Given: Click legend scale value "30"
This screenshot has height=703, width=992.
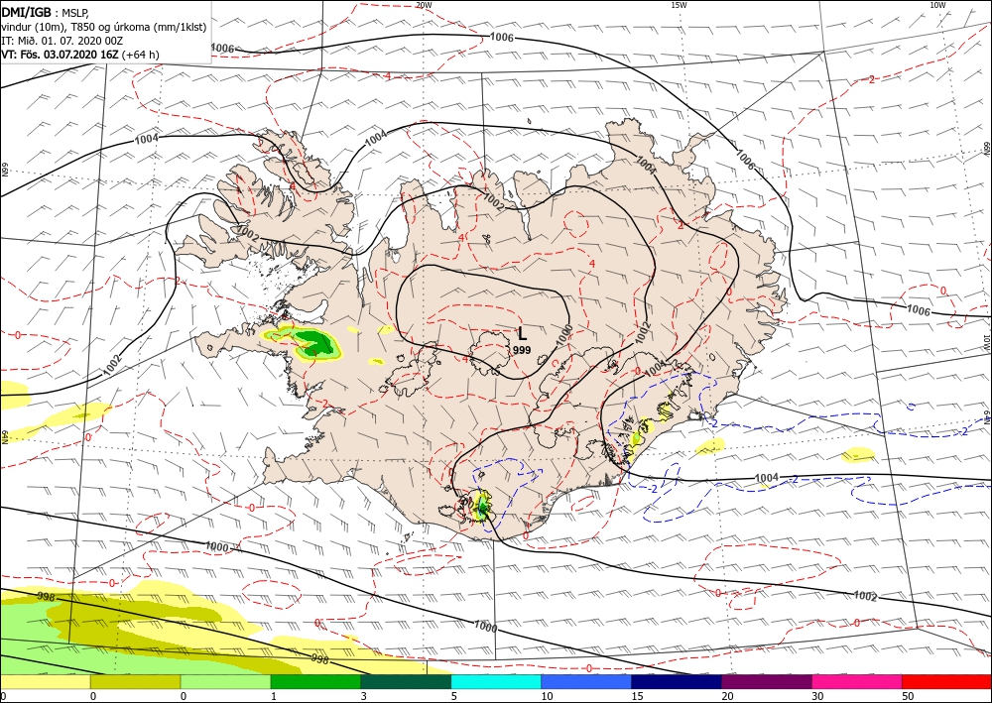Looking at the screenshot, I should coord(817,696).
